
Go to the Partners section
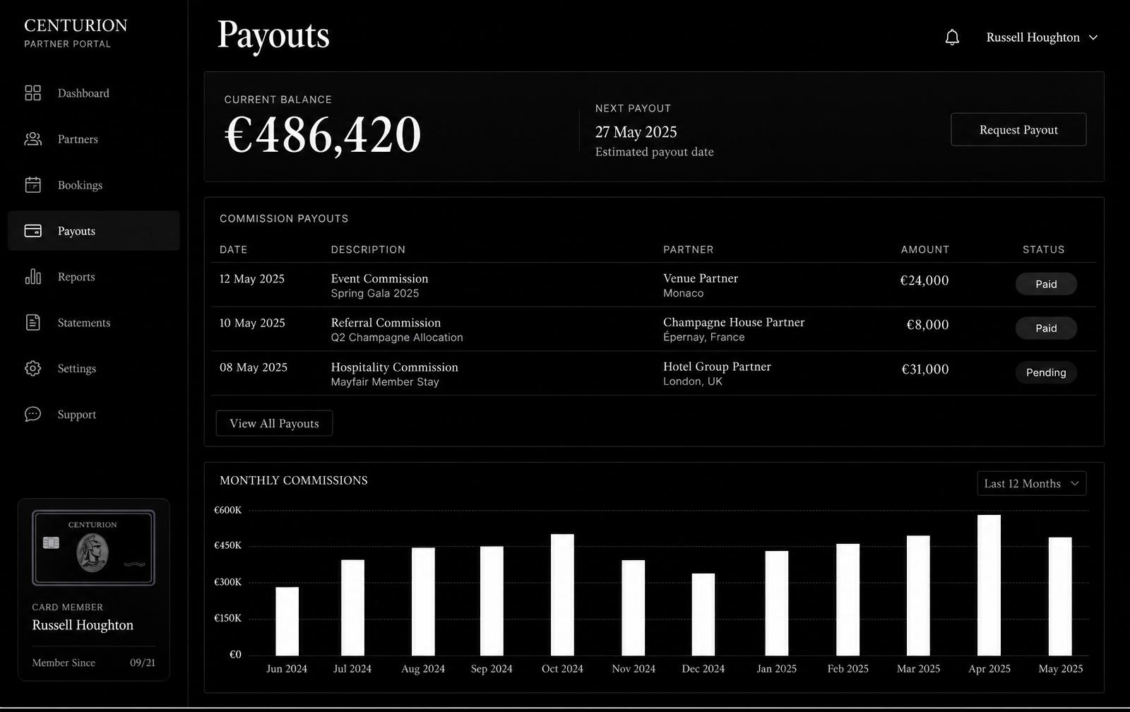click(93, 138)
